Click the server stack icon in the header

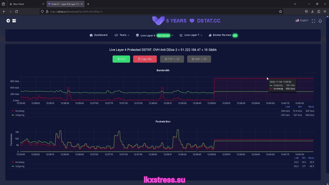pyautogui.click(x=14, y=21)
